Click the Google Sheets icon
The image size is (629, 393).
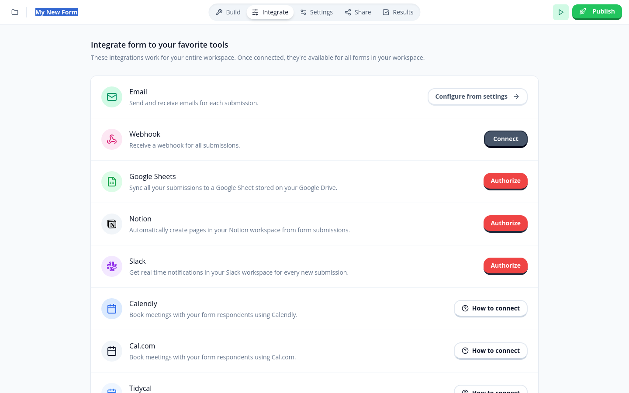[112, 182]
